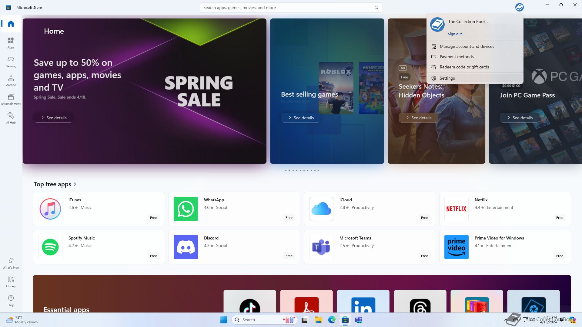Click See details on PC Game Pass
The height and width of the screenshot is (327, 582).
click(x=520, y=118)
